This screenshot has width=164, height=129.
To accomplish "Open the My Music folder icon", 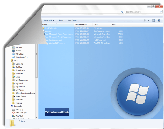I will (x=13, y=83).
